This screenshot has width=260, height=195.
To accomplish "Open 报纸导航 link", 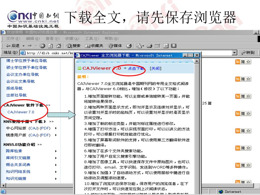I will (x=14, y=88).
